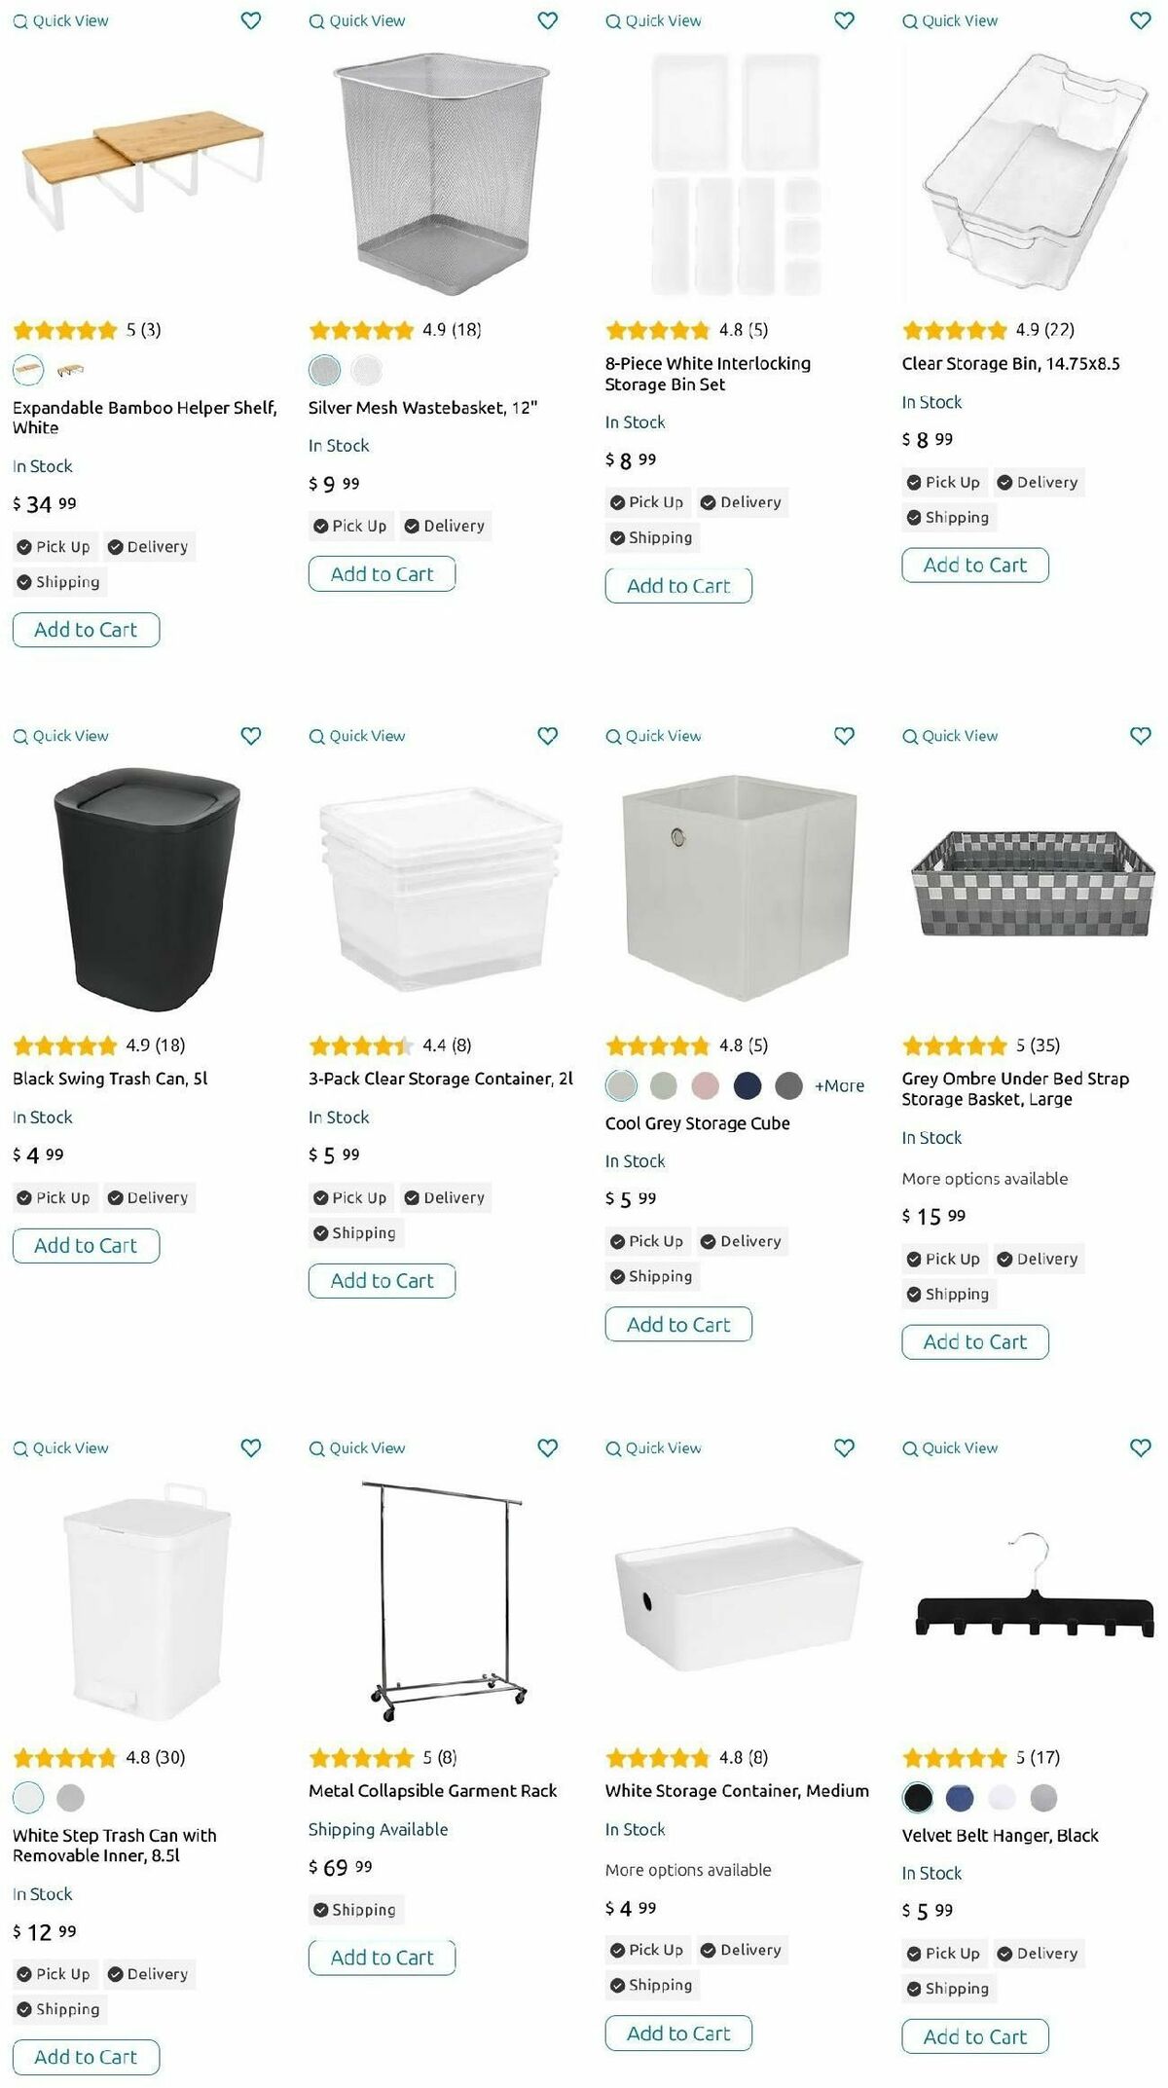Viewport: 1168px width, 2088px height.
Task: Select the white swatch on Silver Mesh Wastebasket
Action: click(x=367, y=370)
